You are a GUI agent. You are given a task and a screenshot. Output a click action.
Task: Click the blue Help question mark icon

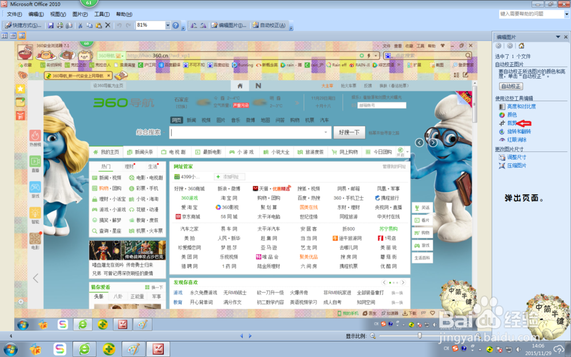point(176,25)
